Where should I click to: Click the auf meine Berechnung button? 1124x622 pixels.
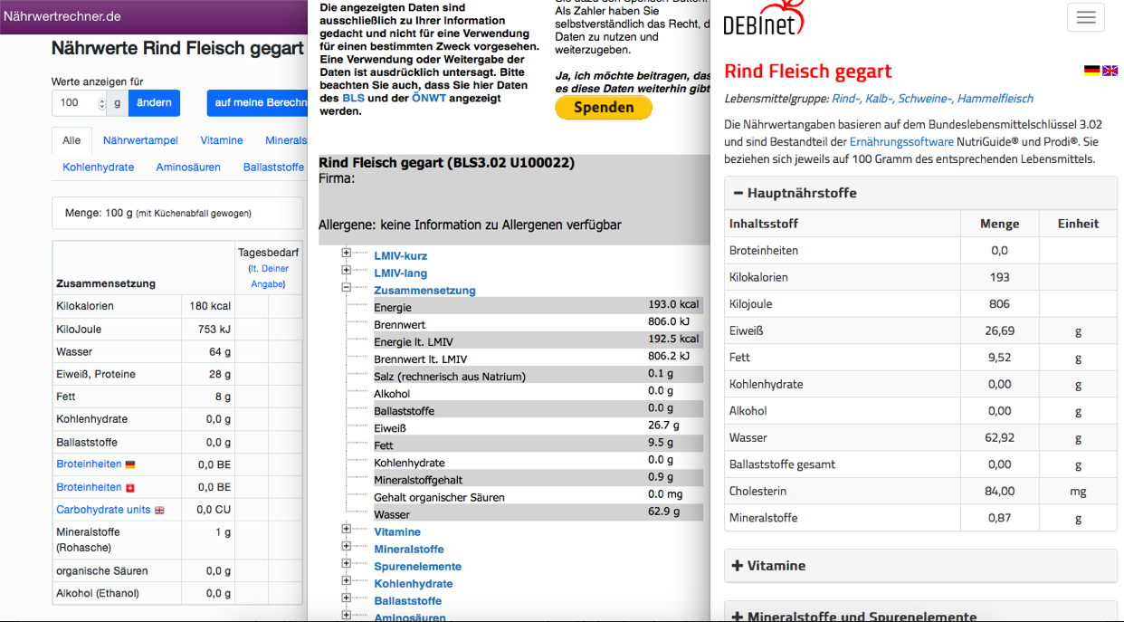tap(258, 103)
